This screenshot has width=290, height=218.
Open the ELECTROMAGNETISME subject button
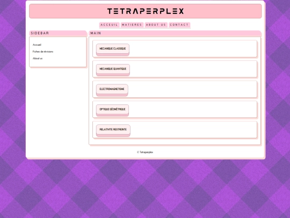click(x=112, y=89)
